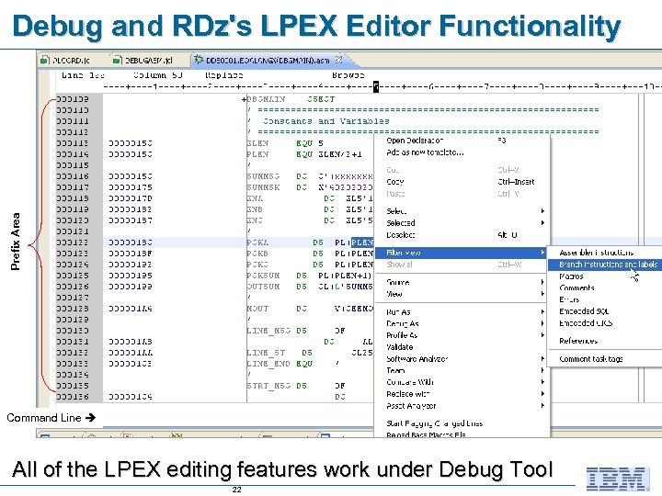This screenshot has width=662, height=496.
Task: Choose Start Flagging Changed Lines
Action: (x=434, y=423)
